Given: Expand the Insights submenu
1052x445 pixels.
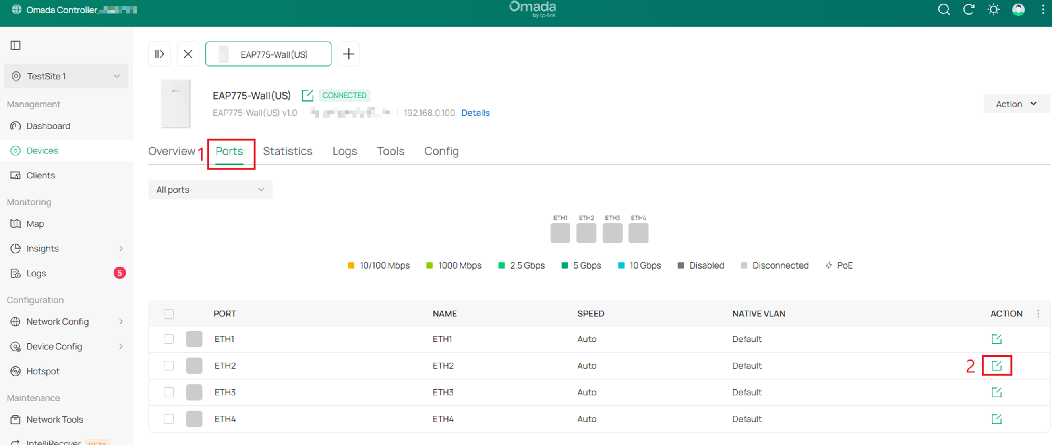Looking at the screenshot, I should coord(121,249).
